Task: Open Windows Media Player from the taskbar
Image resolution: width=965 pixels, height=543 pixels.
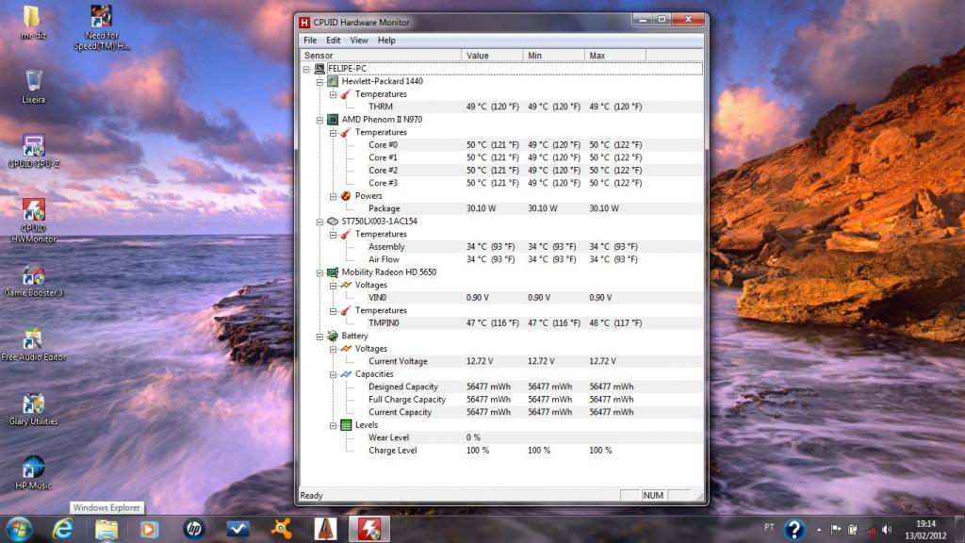Action: tap(150, 529)
